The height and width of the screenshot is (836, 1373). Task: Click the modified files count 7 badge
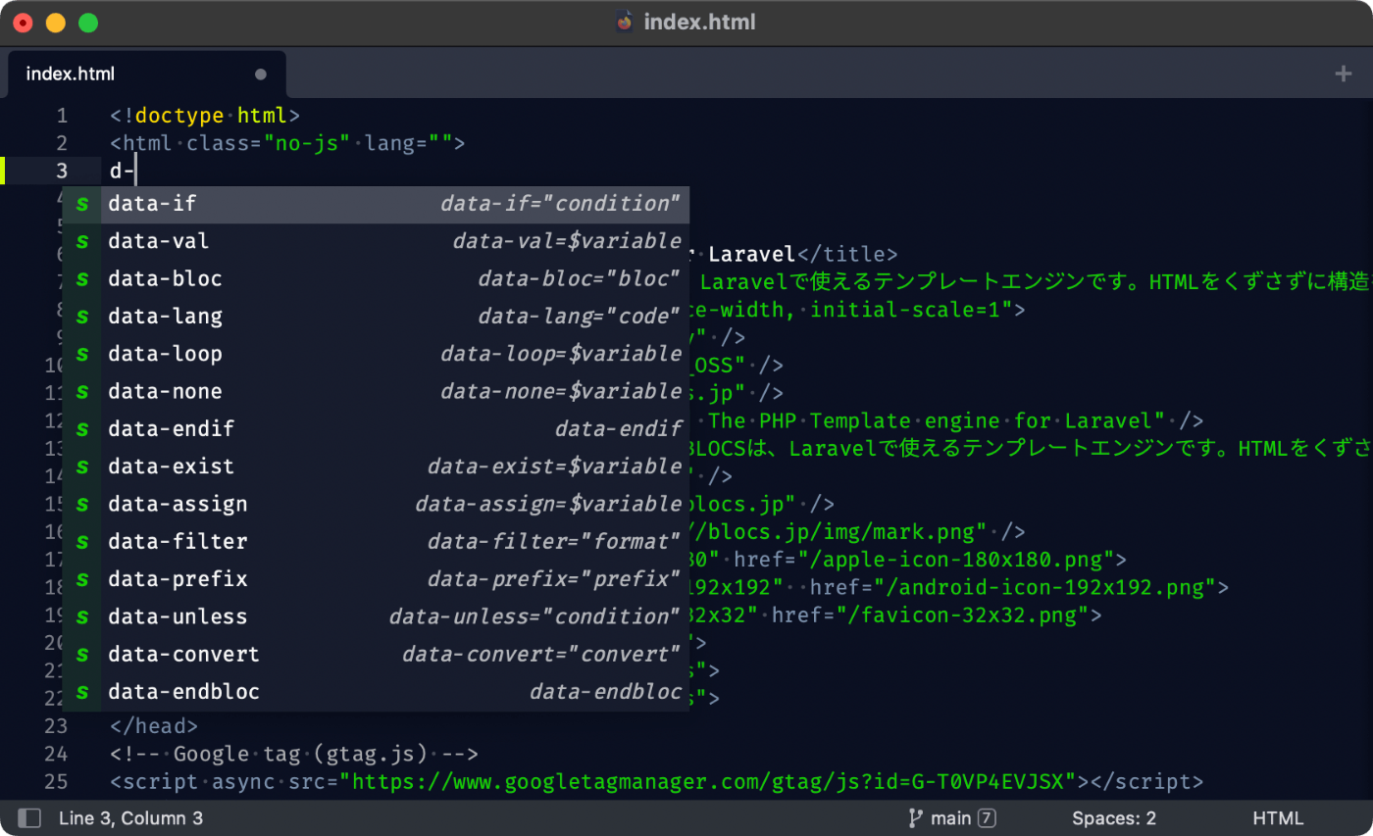988,818
